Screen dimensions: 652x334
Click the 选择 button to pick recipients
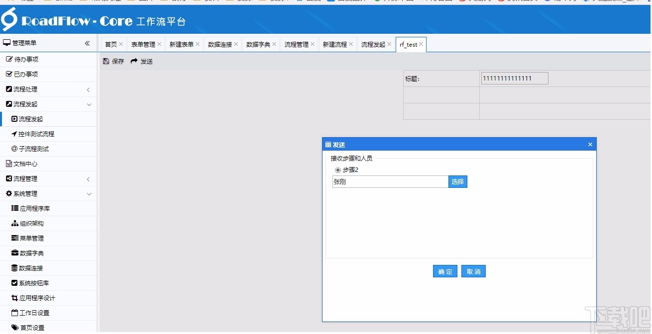coord(457,181)
